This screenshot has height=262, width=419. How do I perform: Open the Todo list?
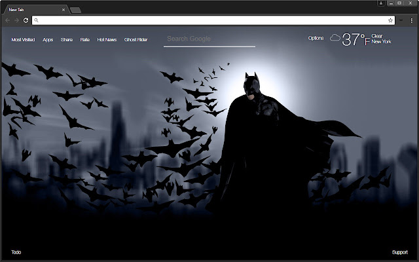[16, 252]
